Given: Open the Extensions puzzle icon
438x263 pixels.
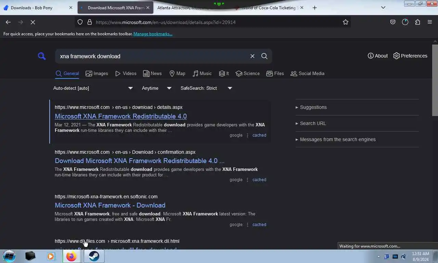Looking at the screenshot, I should [x=417, y=22].
